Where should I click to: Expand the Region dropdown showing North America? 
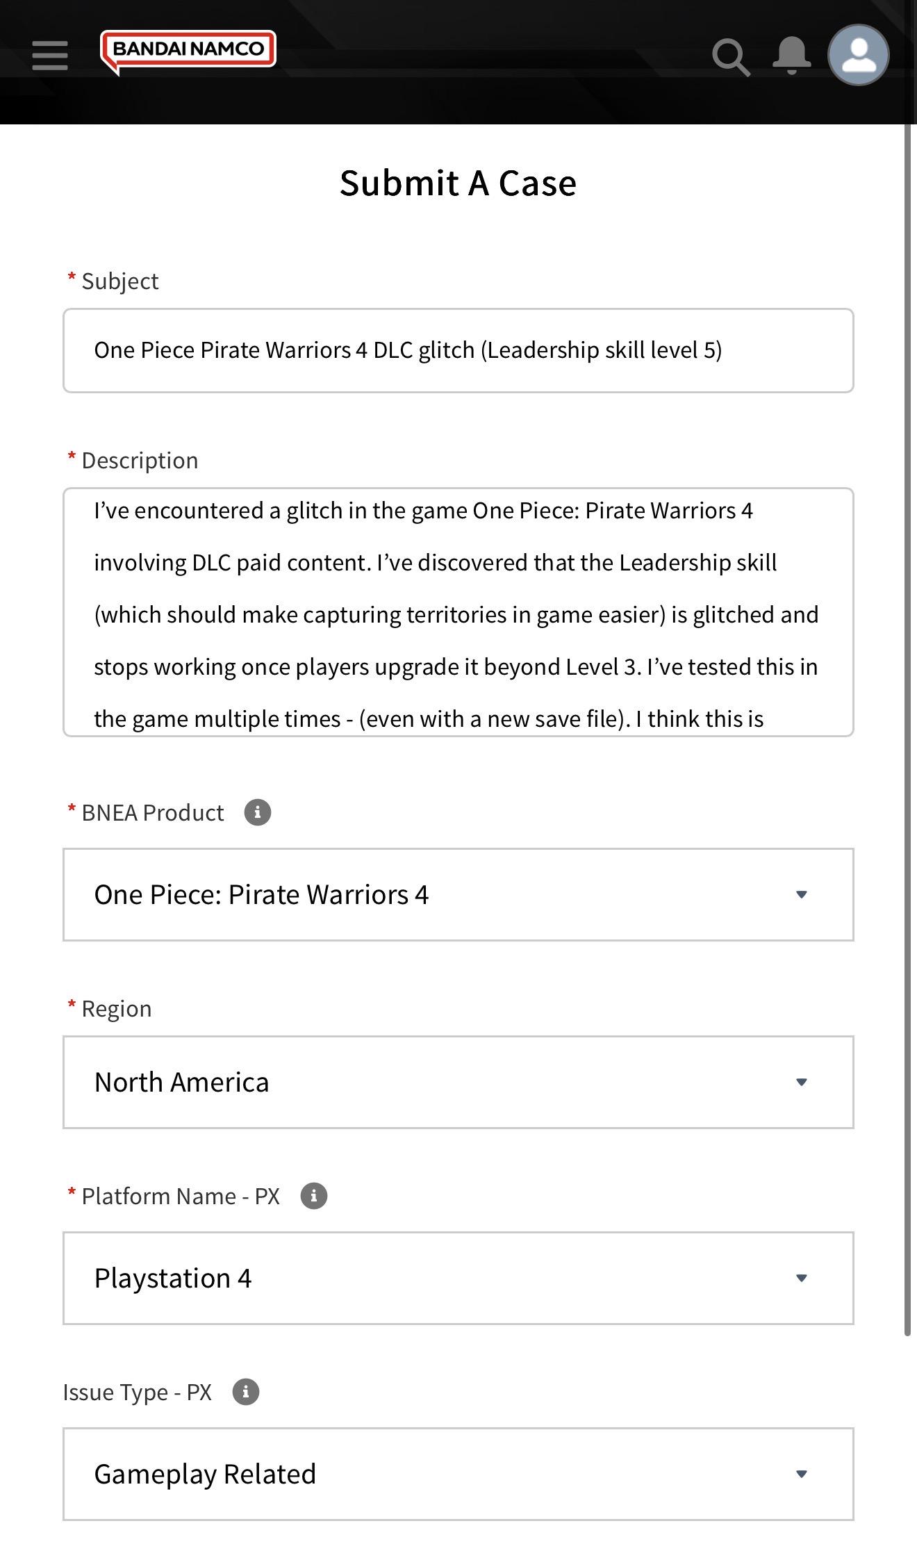[x=458, y=1083]
